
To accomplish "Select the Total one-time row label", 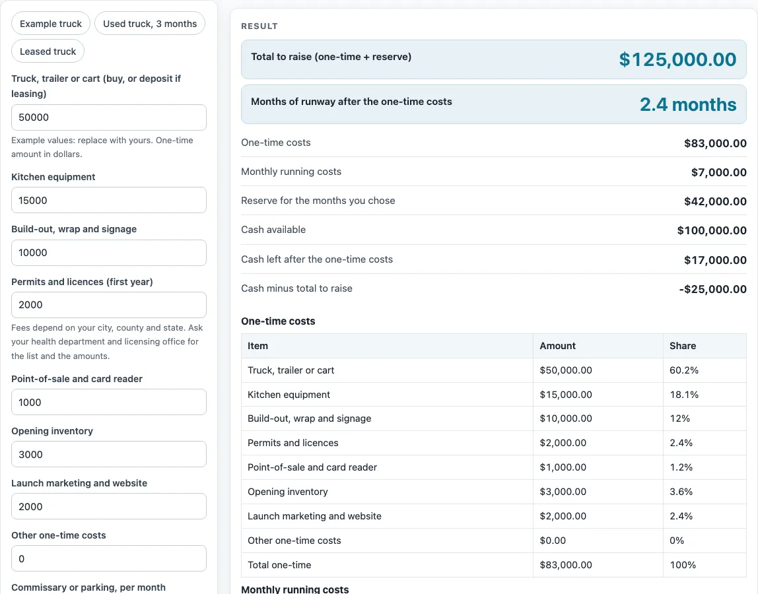I will coord(279,564).
